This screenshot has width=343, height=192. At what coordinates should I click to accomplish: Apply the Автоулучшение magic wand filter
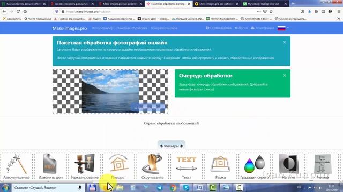click(17, 166)
